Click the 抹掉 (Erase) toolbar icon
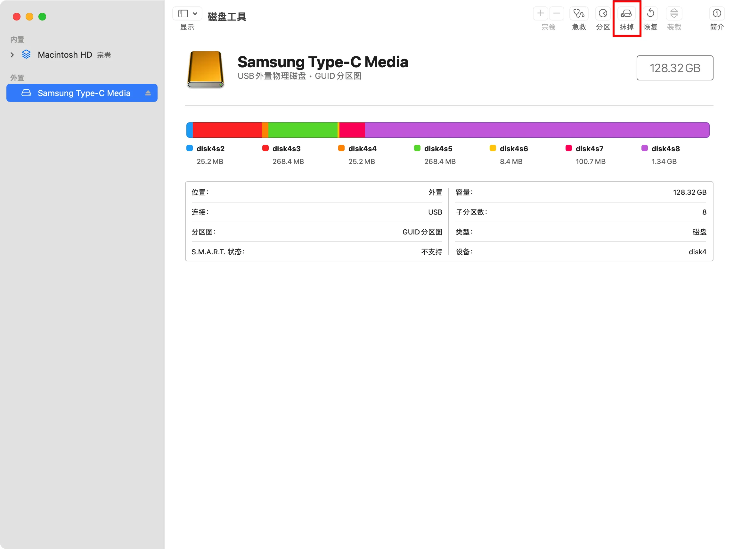This screenshot has height=549, width=734. click(626, 13)
